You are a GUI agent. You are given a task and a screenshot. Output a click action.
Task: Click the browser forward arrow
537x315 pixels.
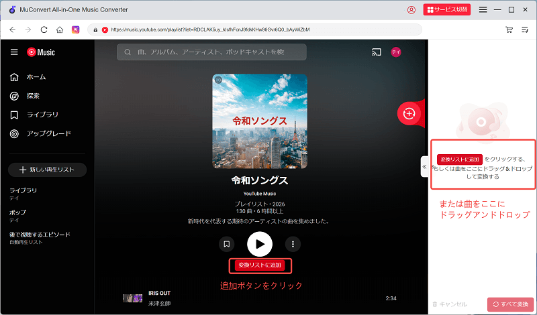(28, 29)
